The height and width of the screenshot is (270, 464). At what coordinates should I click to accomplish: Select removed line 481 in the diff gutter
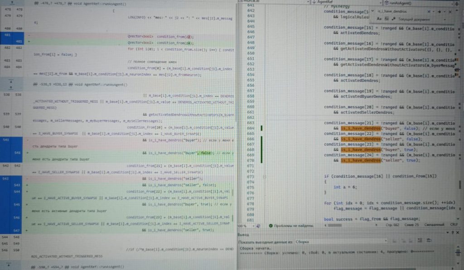coord(7,35)
